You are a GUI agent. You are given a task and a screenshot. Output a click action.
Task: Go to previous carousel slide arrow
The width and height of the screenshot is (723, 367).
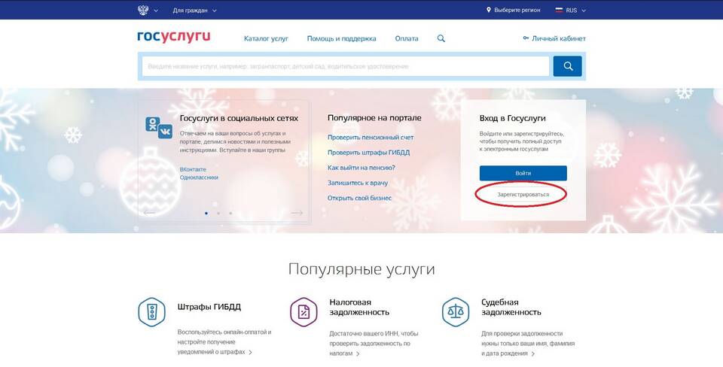pyautogui.click(x=149, y=213)
